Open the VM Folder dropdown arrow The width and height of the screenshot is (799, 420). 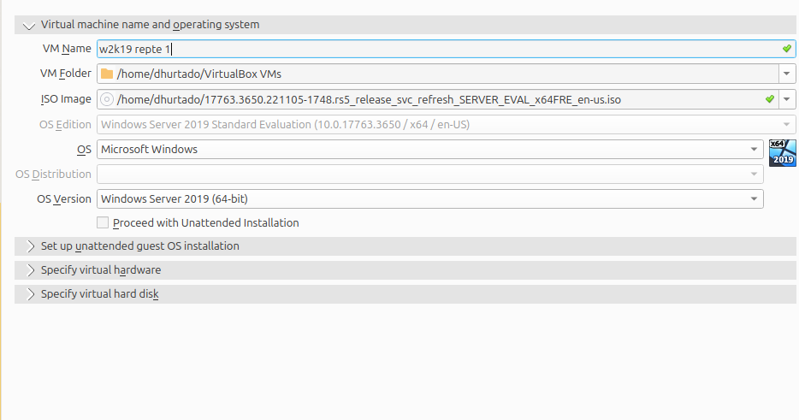tap(787, 74)
